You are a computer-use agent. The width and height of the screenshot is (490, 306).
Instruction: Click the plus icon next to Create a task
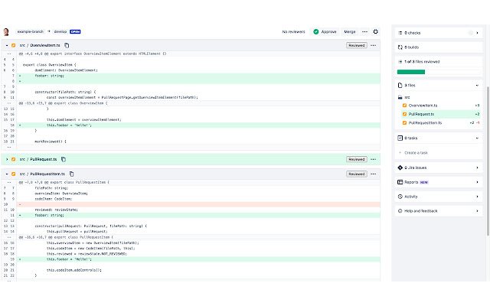[400, 153]
